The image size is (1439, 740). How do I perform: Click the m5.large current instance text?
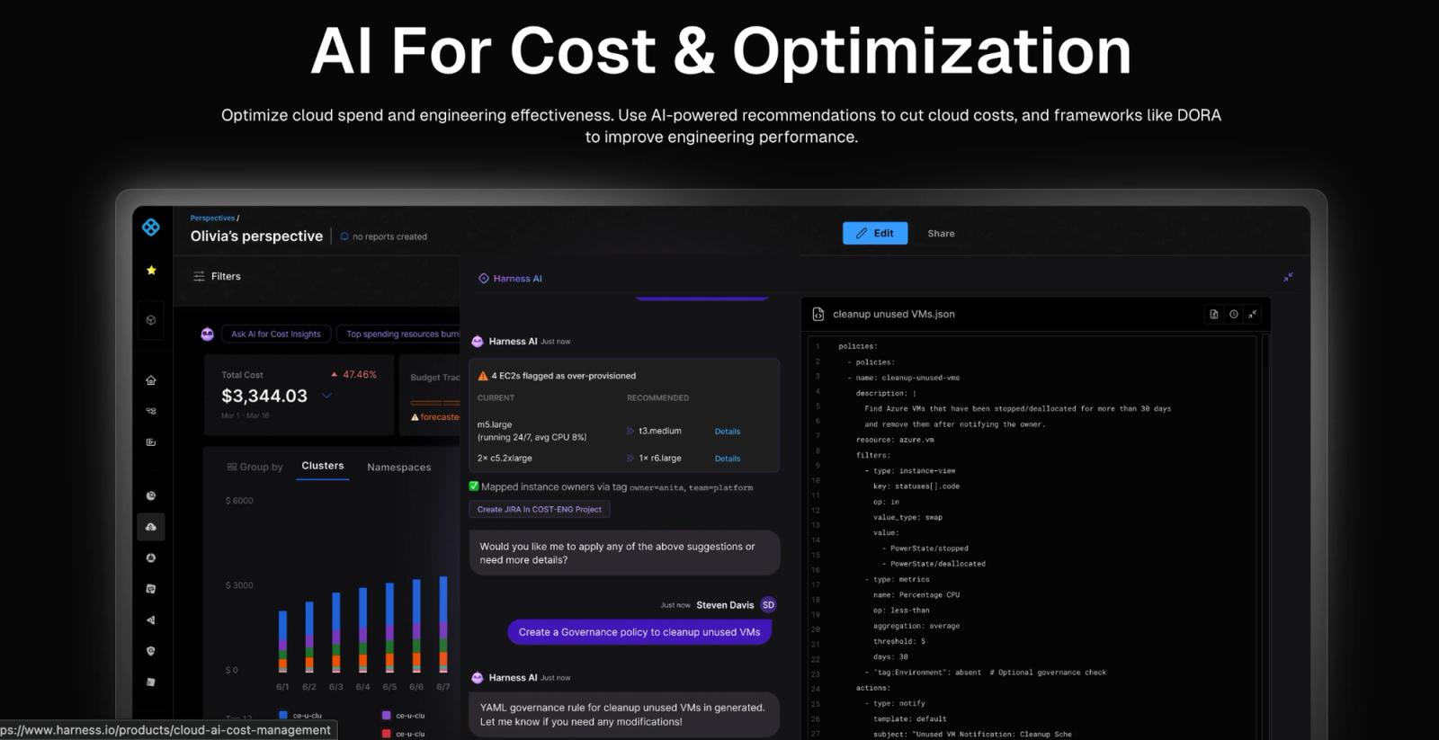[x=495, y=424]
